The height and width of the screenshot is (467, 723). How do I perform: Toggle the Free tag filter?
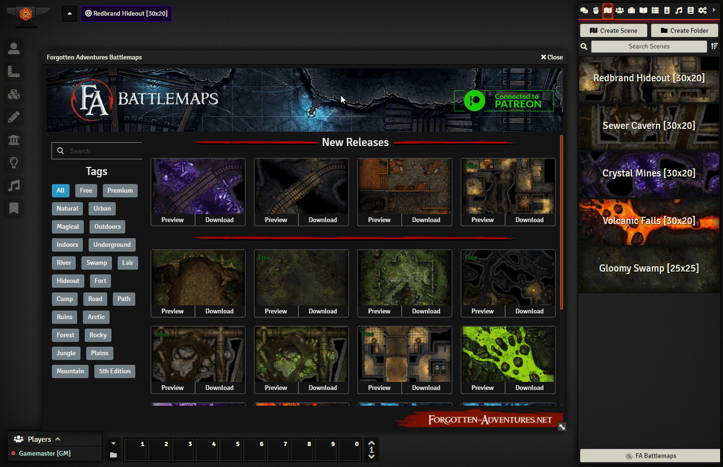[x=86, y=191]
